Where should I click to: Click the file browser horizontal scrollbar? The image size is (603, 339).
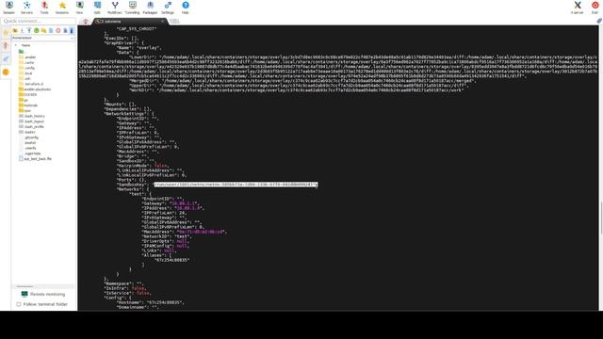[x=25, y=286]
